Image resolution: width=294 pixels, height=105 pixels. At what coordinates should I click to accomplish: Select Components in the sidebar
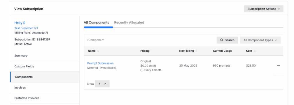coord(45,77)
